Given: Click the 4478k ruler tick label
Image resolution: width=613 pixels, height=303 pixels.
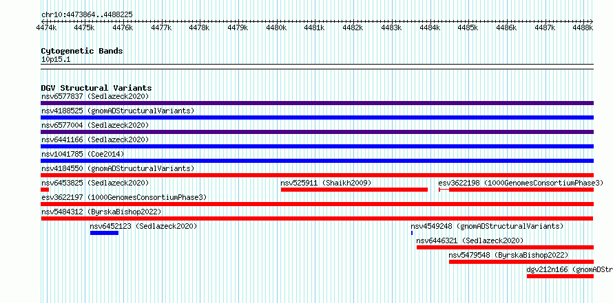Looking at the screenshot, I should pos(199,27).
